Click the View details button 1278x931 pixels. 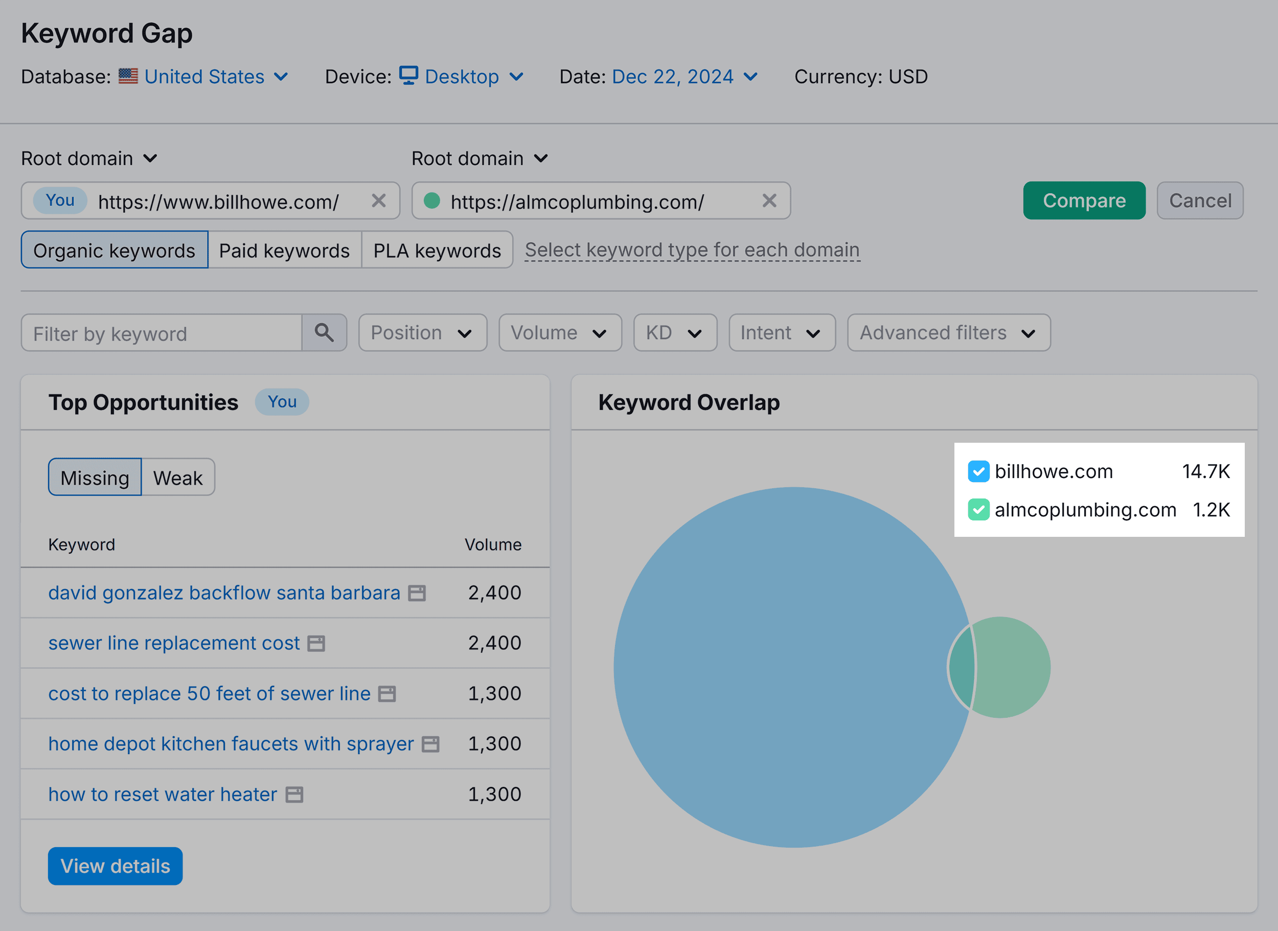click(x=115, y=866)
